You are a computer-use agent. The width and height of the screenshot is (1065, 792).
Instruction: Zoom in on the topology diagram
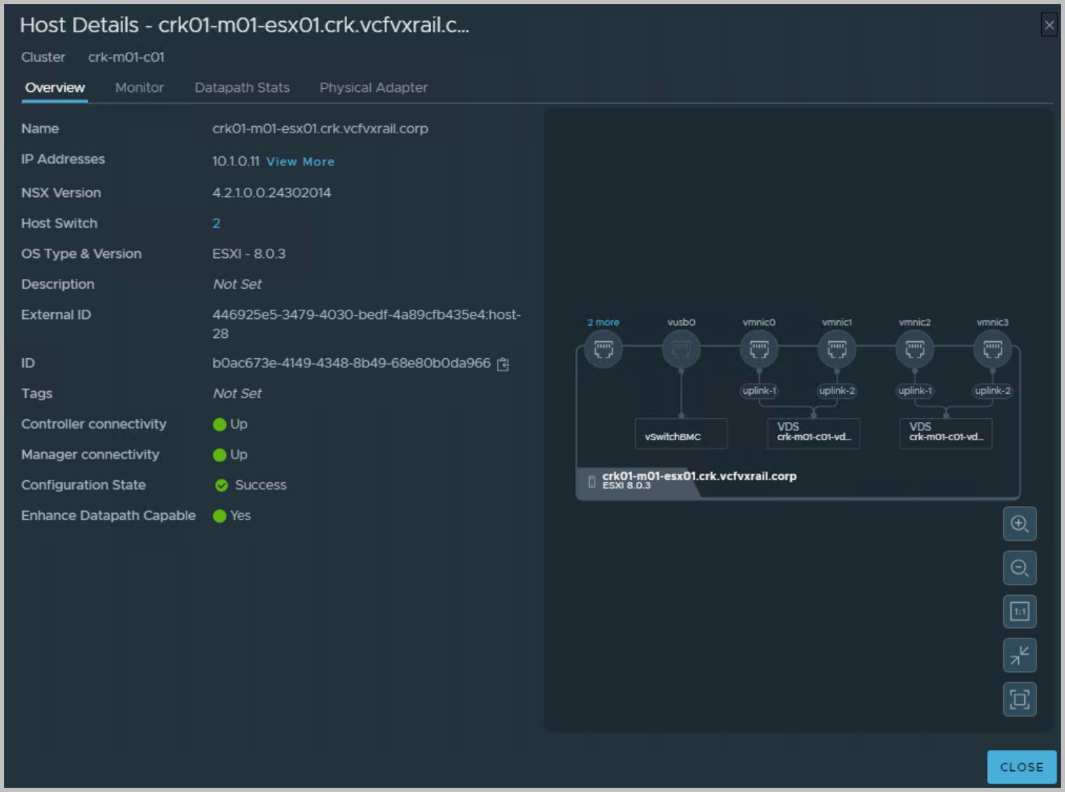point(1019,524)
